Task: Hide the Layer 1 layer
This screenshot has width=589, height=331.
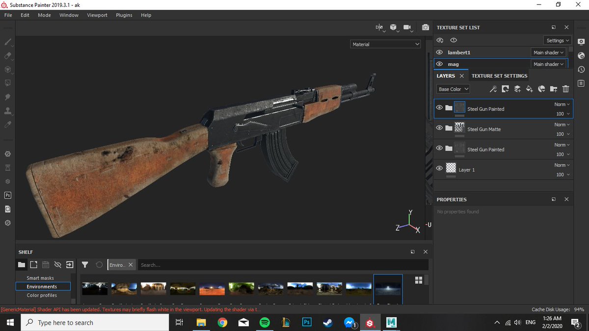Action: (439, 168)
